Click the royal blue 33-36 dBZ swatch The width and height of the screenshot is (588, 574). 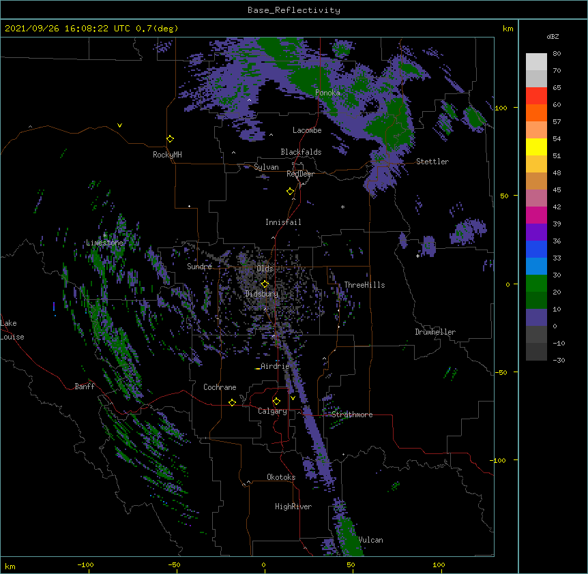pos(536,249)
